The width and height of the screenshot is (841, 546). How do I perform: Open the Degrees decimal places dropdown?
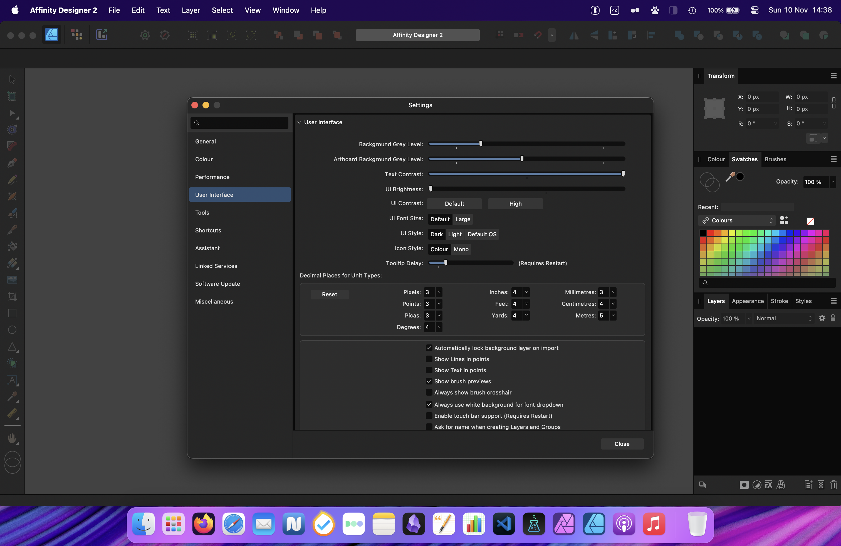[x=439, y=327]
